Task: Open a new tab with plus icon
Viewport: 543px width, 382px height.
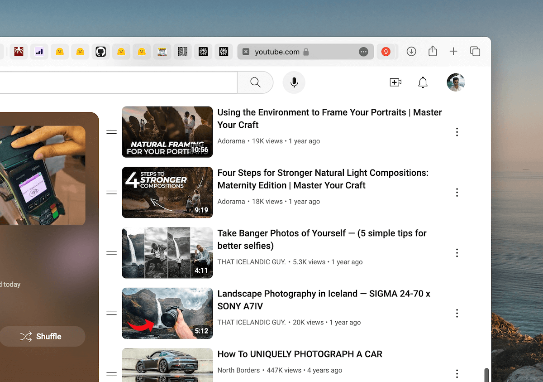Action: (x=453, y=52)
